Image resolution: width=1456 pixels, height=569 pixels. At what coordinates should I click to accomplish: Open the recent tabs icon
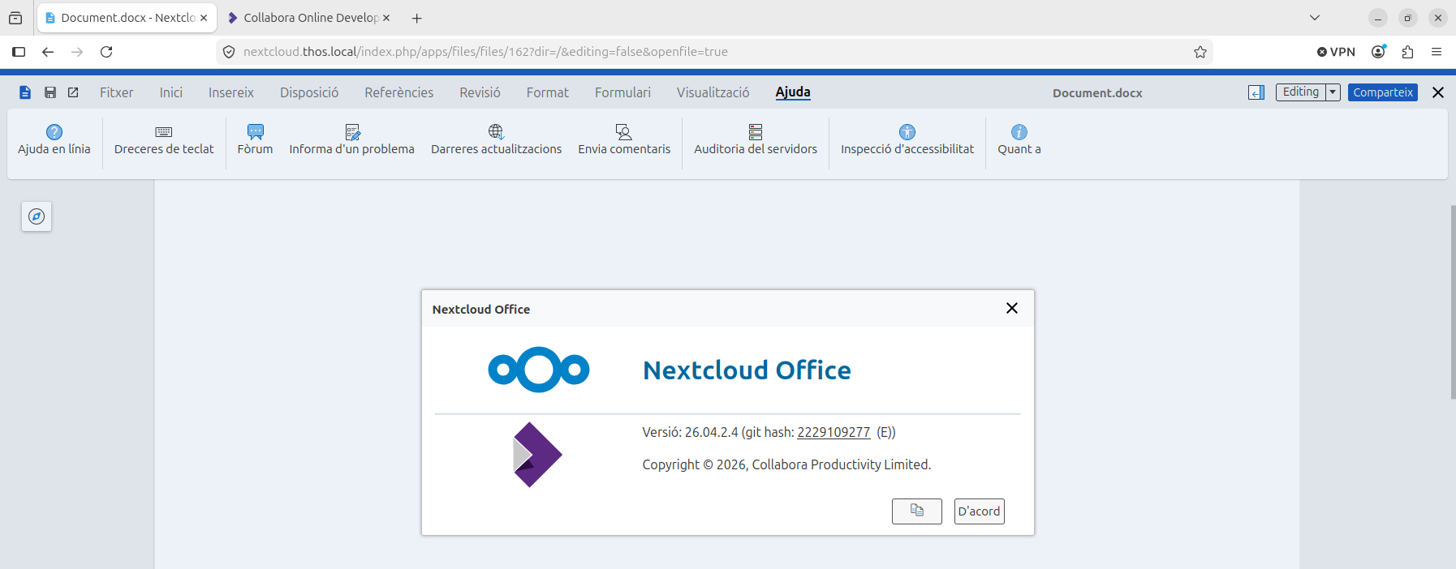[x=15, y=18]
